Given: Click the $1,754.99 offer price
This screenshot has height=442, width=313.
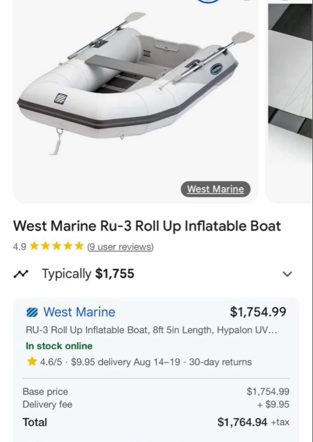Looking at the screenshot, I should (258, 312).
